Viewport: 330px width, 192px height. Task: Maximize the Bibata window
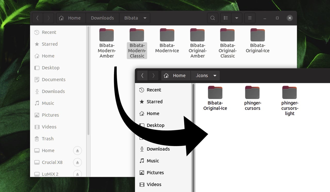tap(277, 18)
